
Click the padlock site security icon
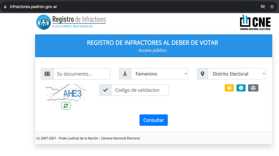tap(5, 7)
